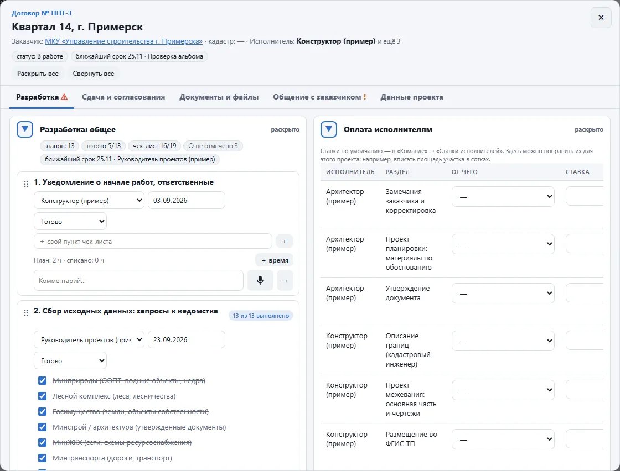Click «свой пункт чек-листа» input field
Image resolution: width=620 pixels, height=471 pixels.
pyautogui.click(x=153, y=241)
